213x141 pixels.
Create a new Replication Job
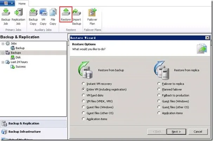[x=18, y=17]
